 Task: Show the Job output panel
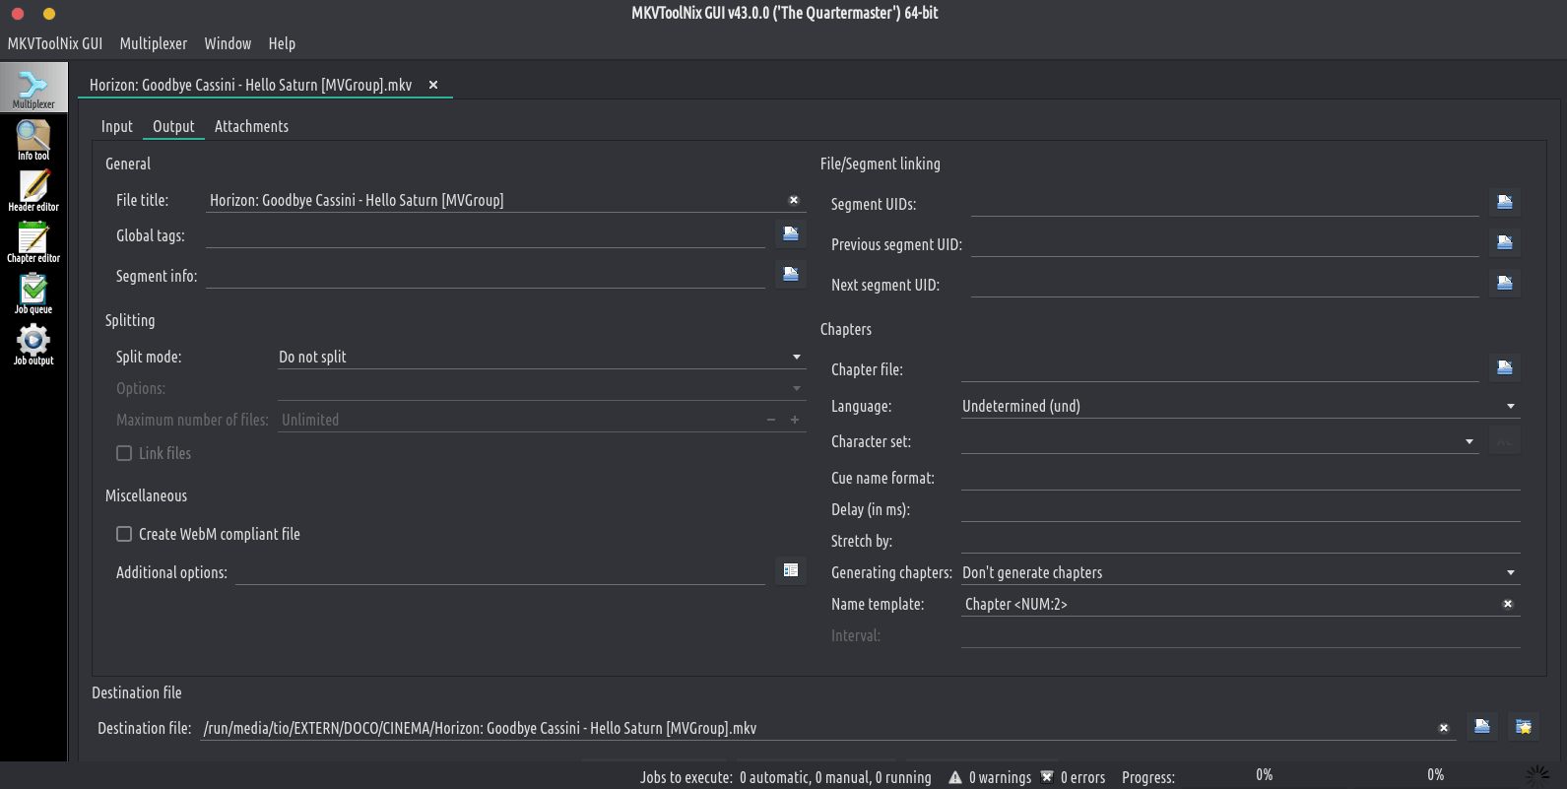coord(33,345)
